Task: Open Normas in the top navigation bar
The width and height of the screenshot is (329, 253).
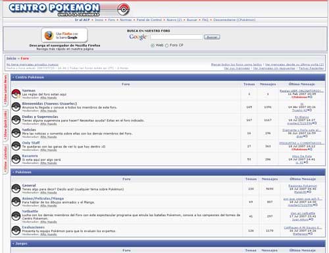Action: click(126, 20)
